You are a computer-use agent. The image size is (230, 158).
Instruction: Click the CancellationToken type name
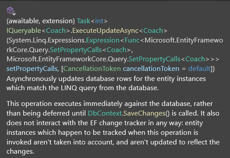click(x=92, y=69)
